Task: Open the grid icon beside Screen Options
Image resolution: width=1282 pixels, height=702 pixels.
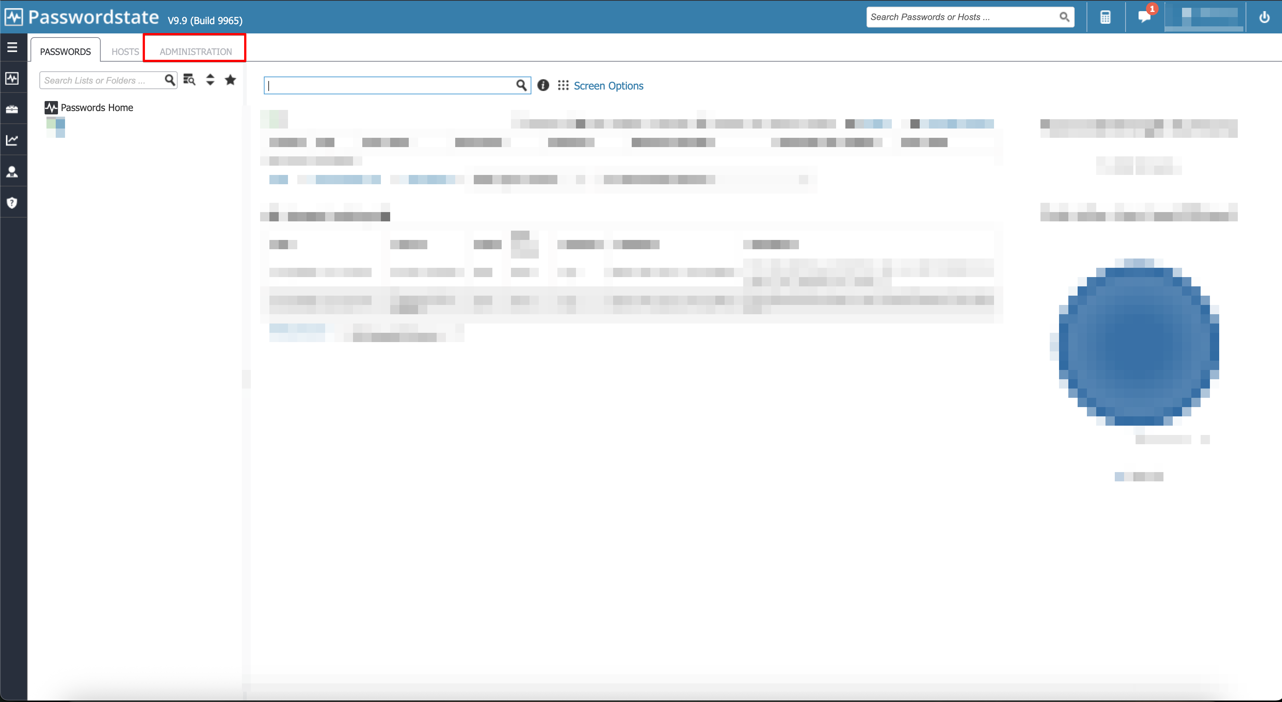Action: (x=563, y=85)
